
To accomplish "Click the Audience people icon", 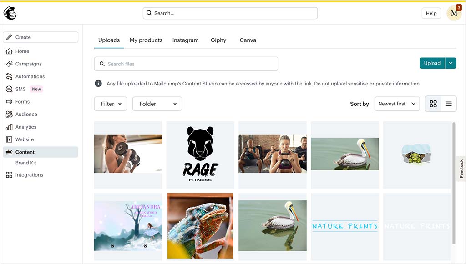I will click(9, 114).
